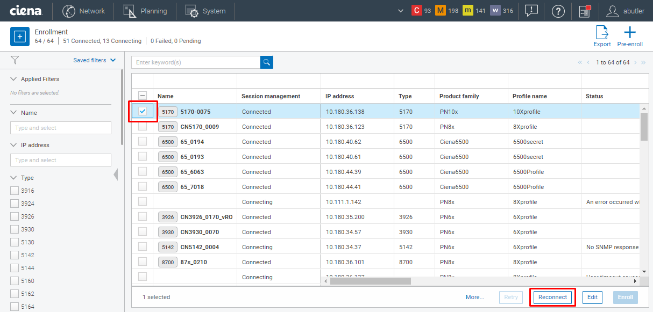The height and width of the screenshot is (312, 653).
Task: Click the search magnifier button
Action: tap(266, 62)
